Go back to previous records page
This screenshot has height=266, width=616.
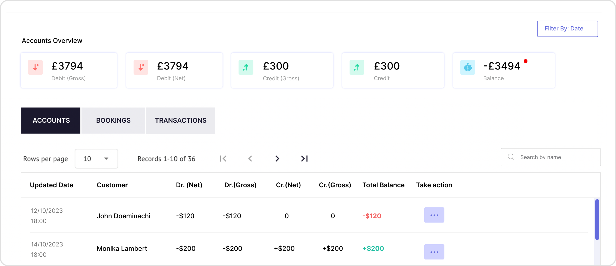point(250,159)
